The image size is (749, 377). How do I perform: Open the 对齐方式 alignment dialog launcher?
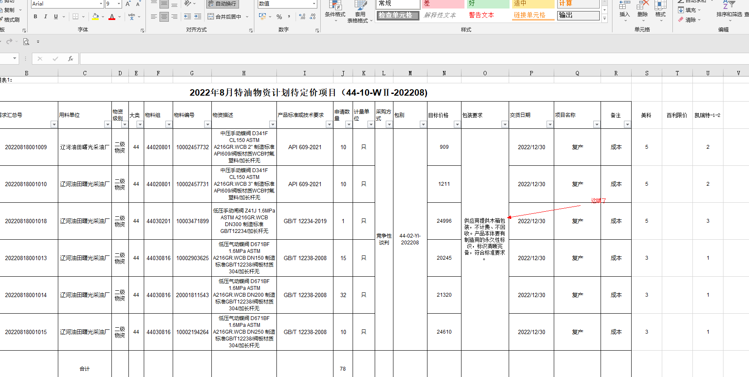(x=251, y=30)
